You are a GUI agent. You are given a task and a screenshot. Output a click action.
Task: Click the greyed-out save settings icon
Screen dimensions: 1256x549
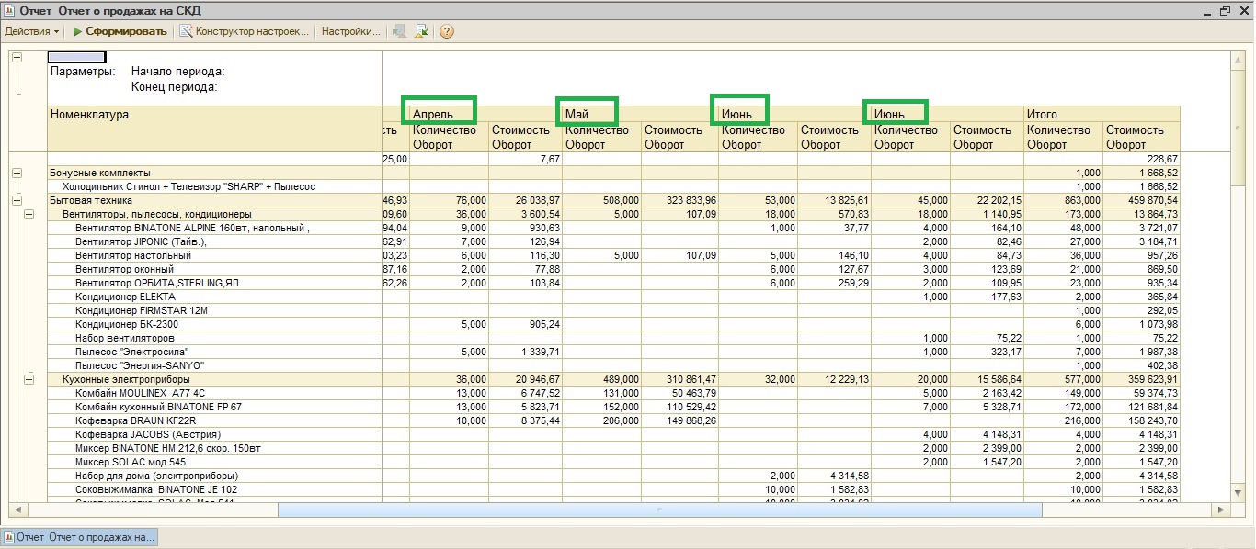pos(398,31)
